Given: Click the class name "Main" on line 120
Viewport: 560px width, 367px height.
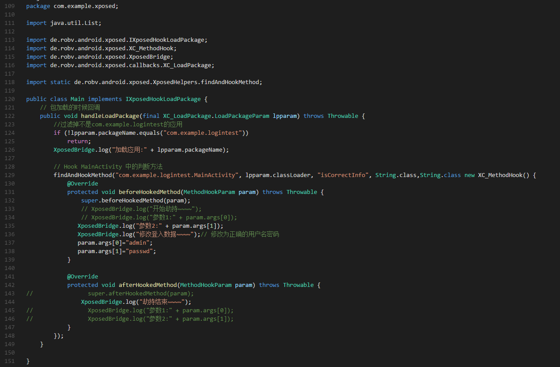Looking at the screenshot, I should pyautogui.click(x=77, y=99).
